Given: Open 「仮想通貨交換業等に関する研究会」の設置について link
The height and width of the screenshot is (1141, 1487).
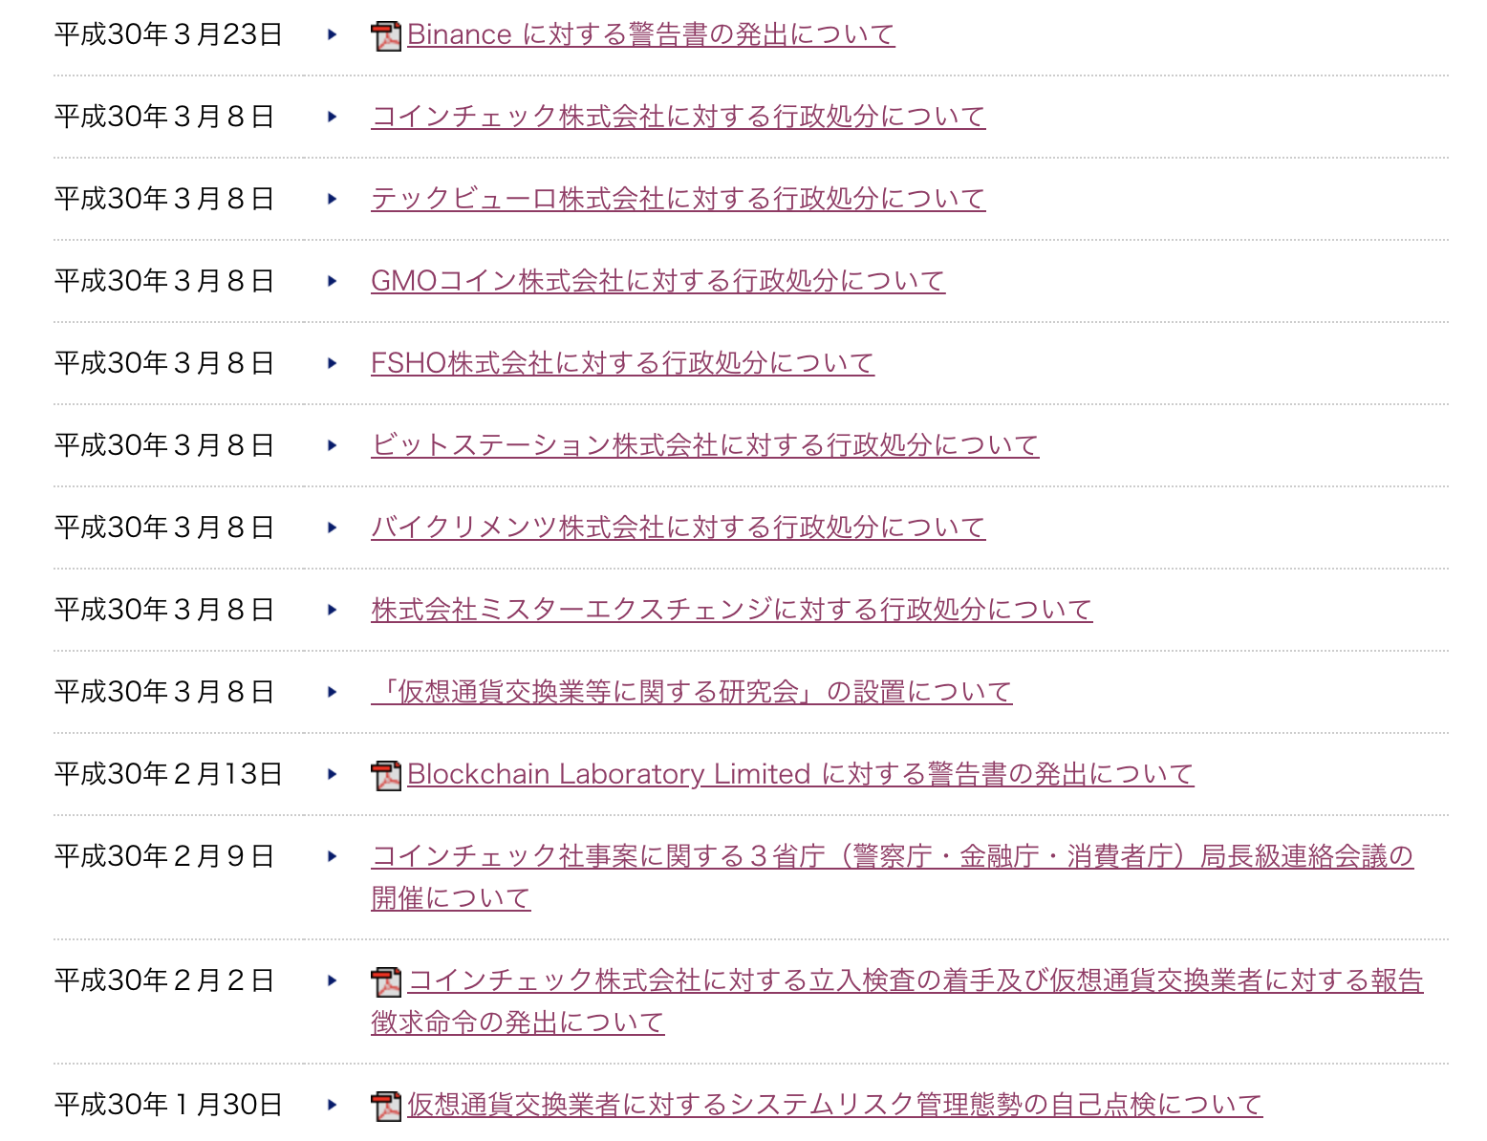Looking at the screenshot, I should 691,692.
